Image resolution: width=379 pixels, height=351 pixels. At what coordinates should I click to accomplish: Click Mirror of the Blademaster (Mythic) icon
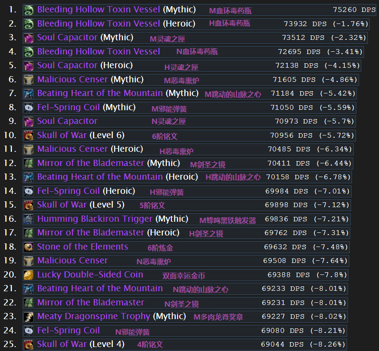(28, 163)
